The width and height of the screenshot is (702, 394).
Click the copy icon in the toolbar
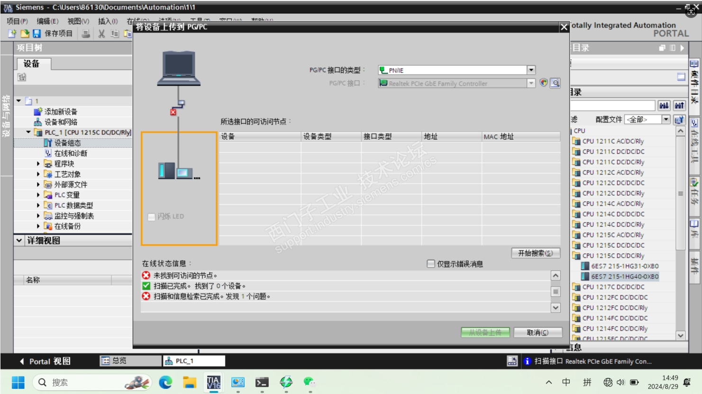pos(115,34)
